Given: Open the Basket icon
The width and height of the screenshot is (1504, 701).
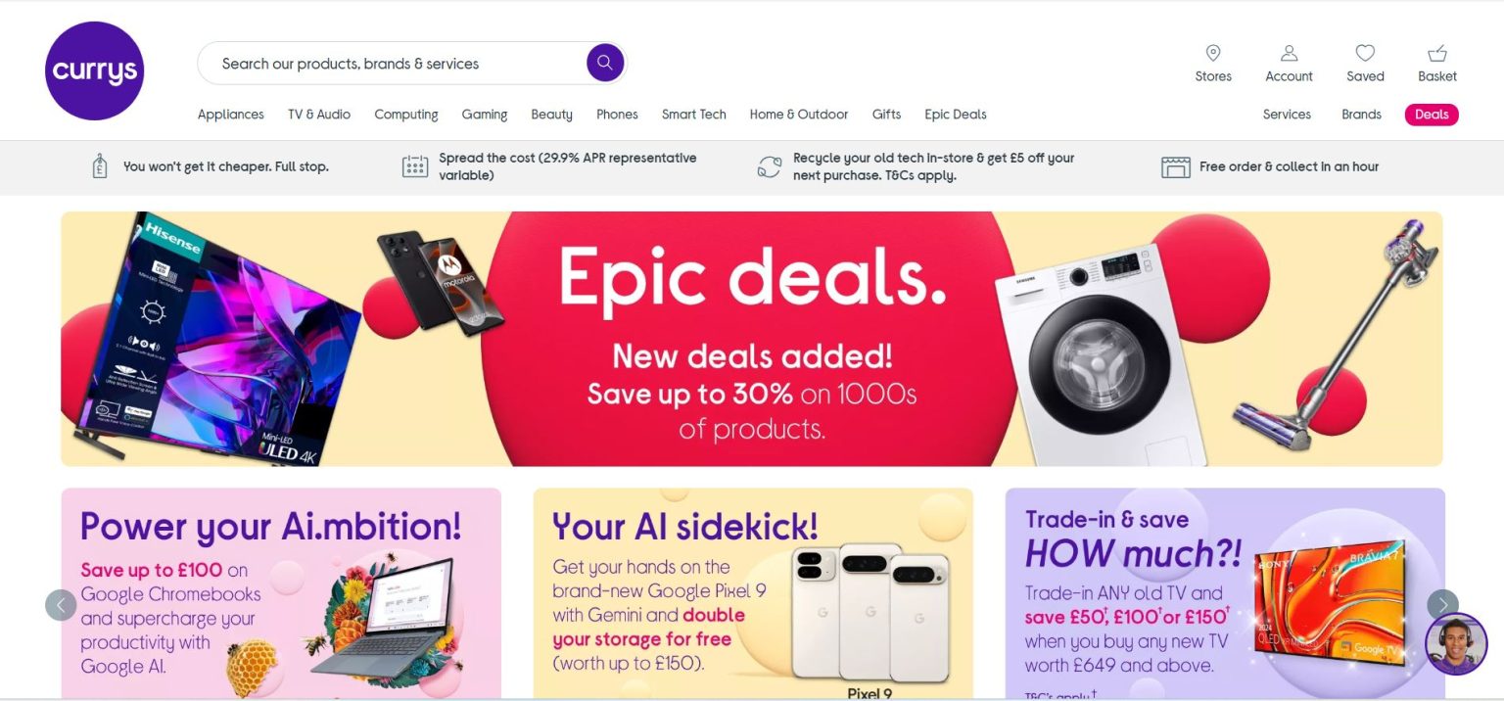Looking at the screenshot, I should coord(1437,53).
